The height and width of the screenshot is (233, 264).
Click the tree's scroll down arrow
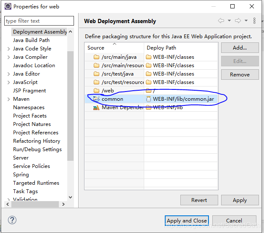click(x=70, y=197)
